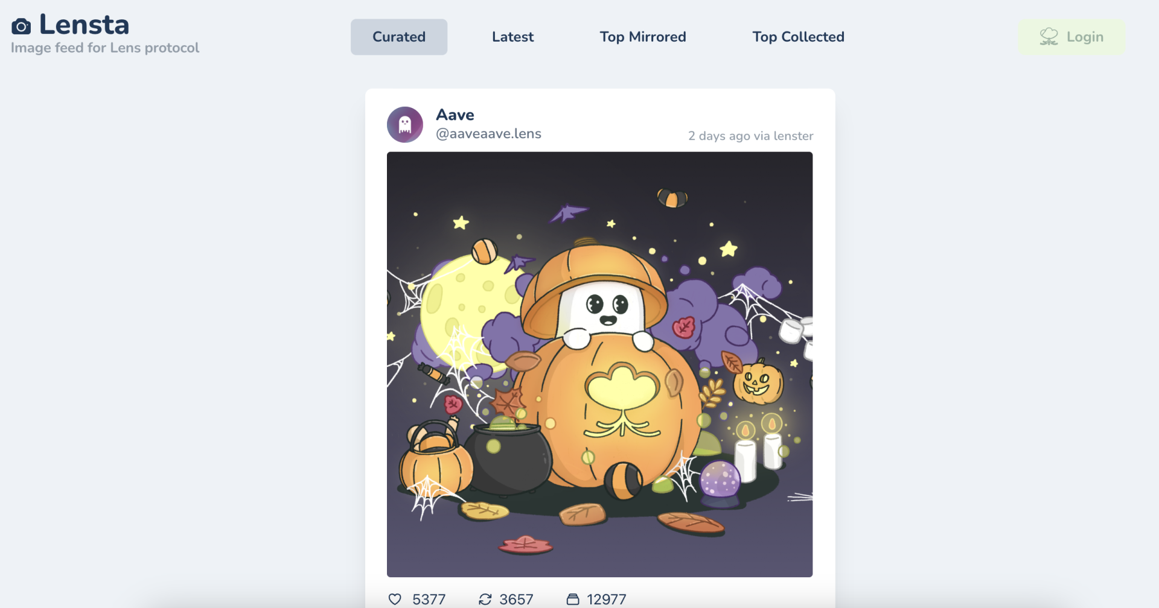Viewport: 1159px width, 608px height.
Task: Click the Lens icon in Login button
Action: tap(1049, 37)
